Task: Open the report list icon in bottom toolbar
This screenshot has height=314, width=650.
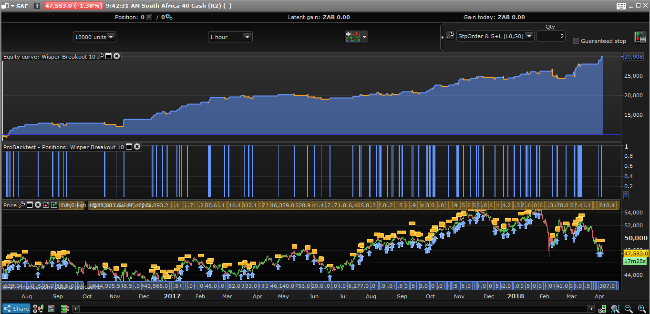Action: pyautogui.click(x=51, y=308)
